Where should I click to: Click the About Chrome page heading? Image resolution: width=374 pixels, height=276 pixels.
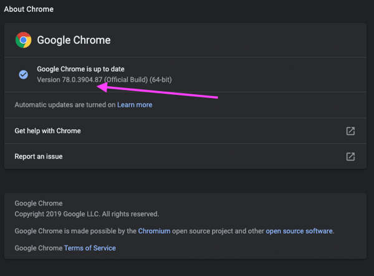point(29,9)
